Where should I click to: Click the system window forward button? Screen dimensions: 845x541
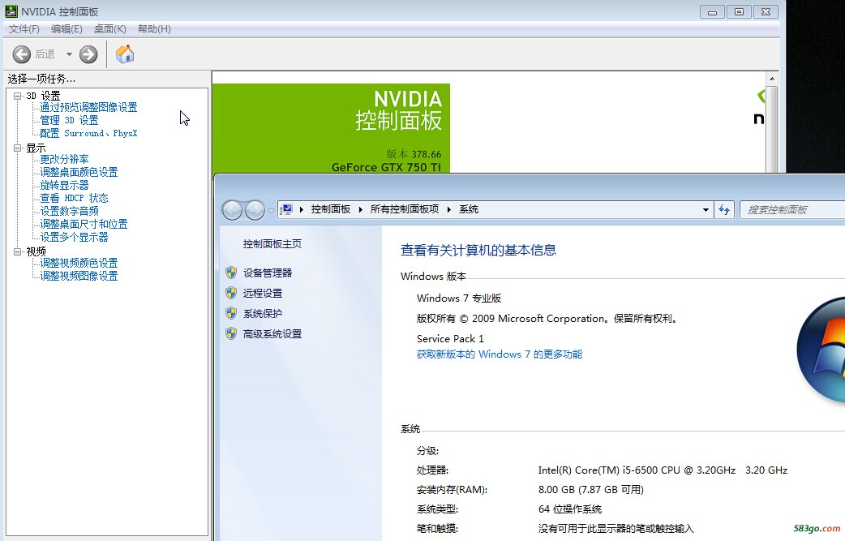click(255, 210)
